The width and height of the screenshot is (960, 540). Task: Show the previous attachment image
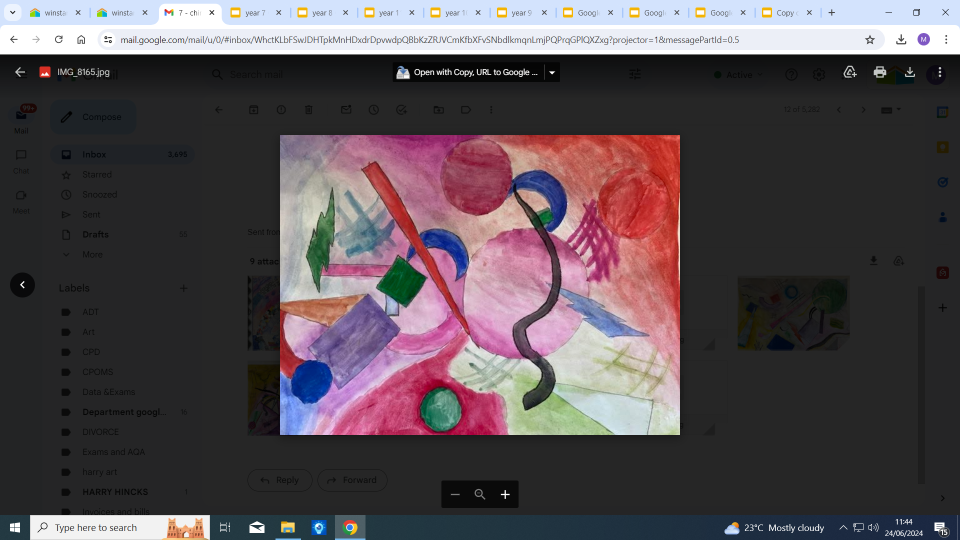[x=22, y=285]
